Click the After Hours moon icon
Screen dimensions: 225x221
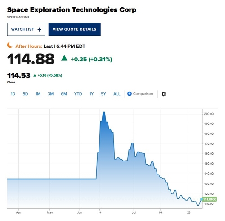[9, 45]
